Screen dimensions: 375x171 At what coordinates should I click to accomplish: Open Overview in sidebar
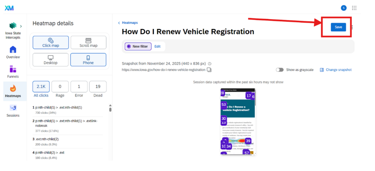13,52
